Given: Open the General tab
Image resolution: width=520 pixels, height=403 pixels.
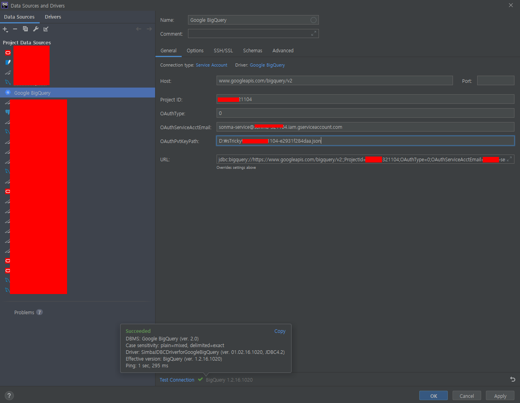Looking at the screenshot, I should pos(169,51).
